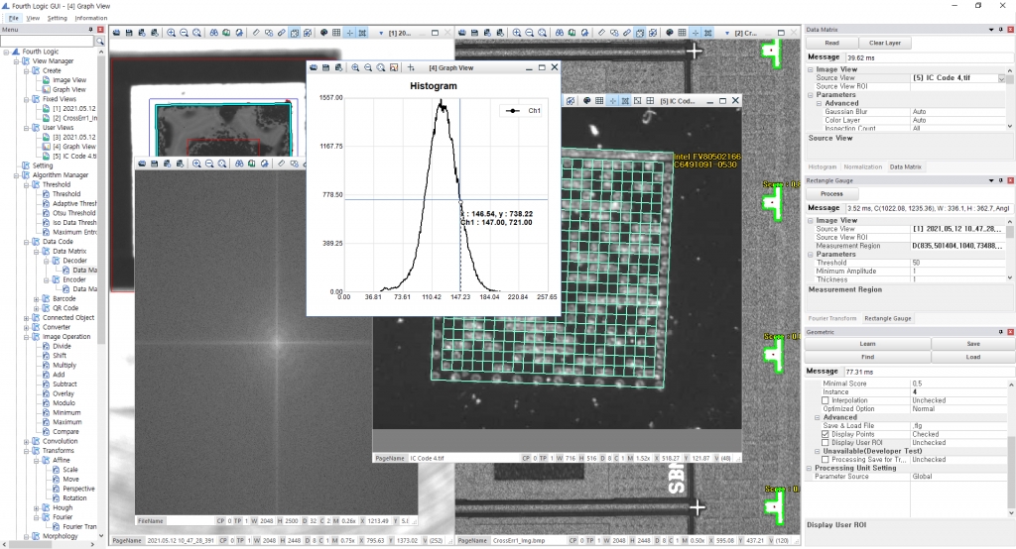
Task: Click the palette icon in IC Code view toolbar
Action: [x=587, y=101]
